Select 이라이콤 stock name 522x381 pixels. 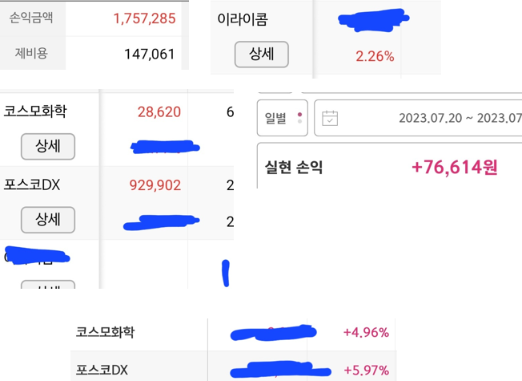(243, 19)
